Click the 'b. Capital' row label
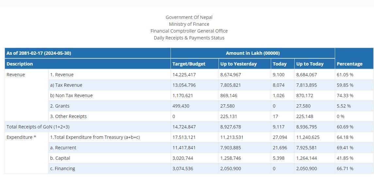This screenshot has width=374, height=177. (60, 158)
